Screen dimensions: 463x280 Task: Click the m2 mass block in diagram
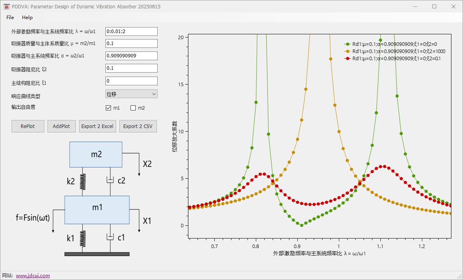[x=96, y=154]
